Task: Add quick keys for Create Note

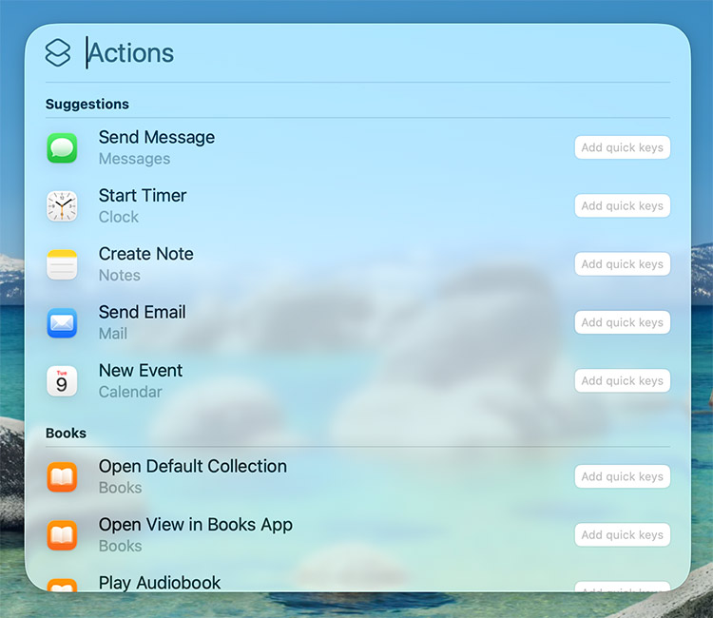Action: click(x=622, y=264)
